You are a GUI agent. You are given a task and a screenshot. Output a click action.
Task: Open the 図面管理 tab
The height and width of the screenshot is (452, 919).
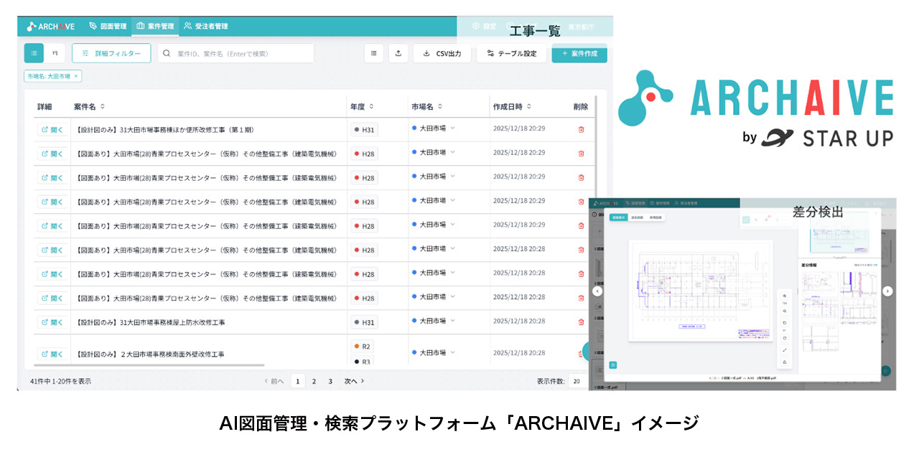coord(108,27)
